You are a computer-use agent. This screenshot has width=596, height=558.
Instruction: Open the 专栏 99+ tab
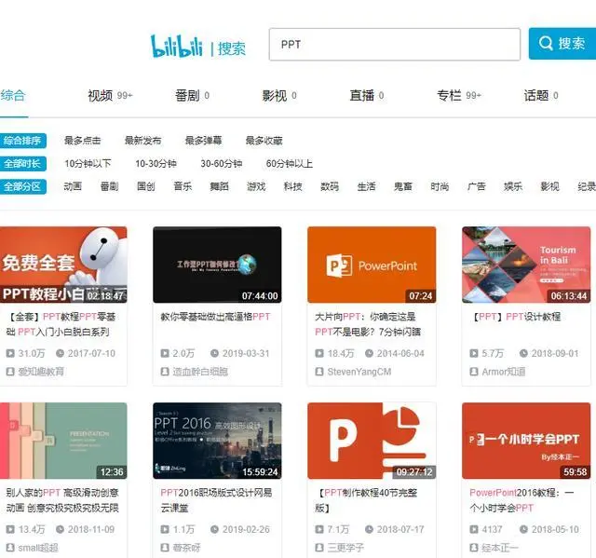459,95
